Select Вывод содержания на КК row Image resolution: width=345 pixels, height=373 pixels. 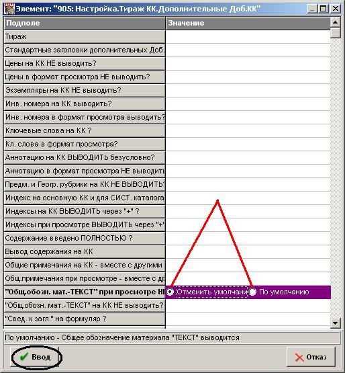(x=85, y=251)
